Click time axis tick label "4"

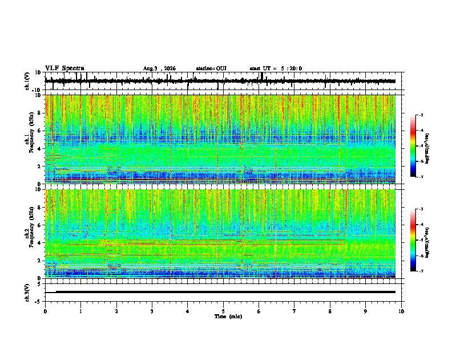click(188, 311)
